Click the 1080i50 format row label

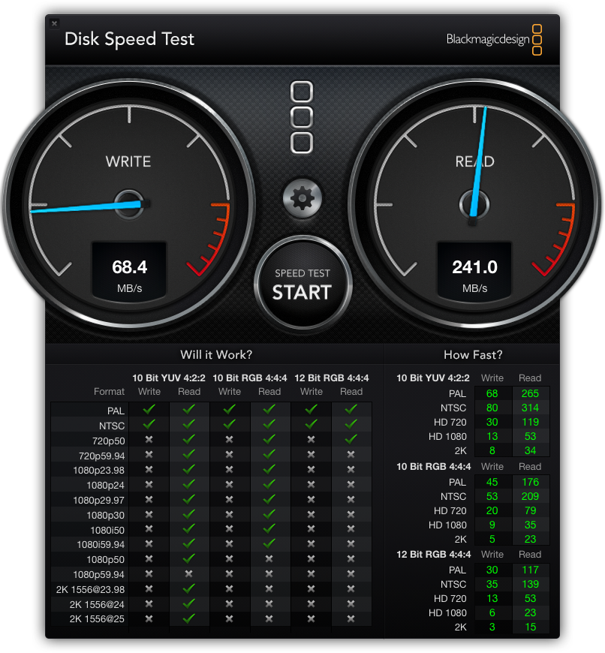pos(107,530)
